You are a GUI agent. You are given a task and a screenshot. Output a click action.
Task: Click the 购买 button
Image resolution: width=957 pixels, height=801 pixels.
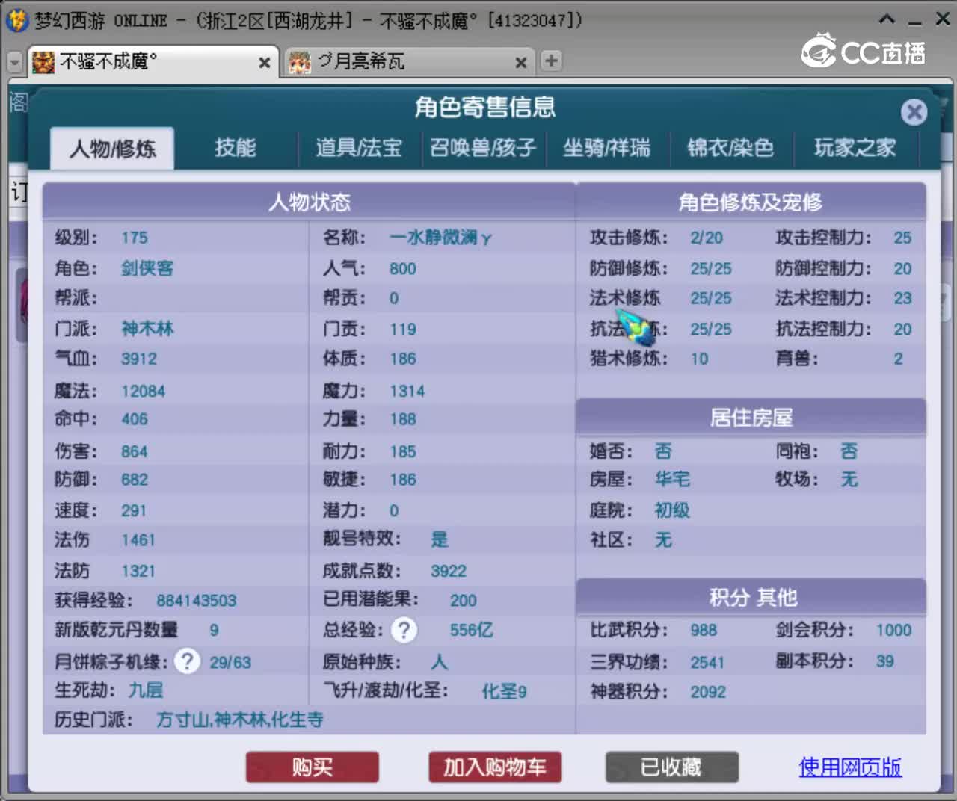[313, 767]
